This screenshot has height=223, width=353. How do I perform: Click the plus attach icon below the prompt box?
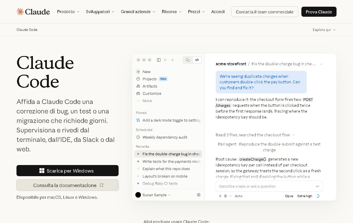220,196
